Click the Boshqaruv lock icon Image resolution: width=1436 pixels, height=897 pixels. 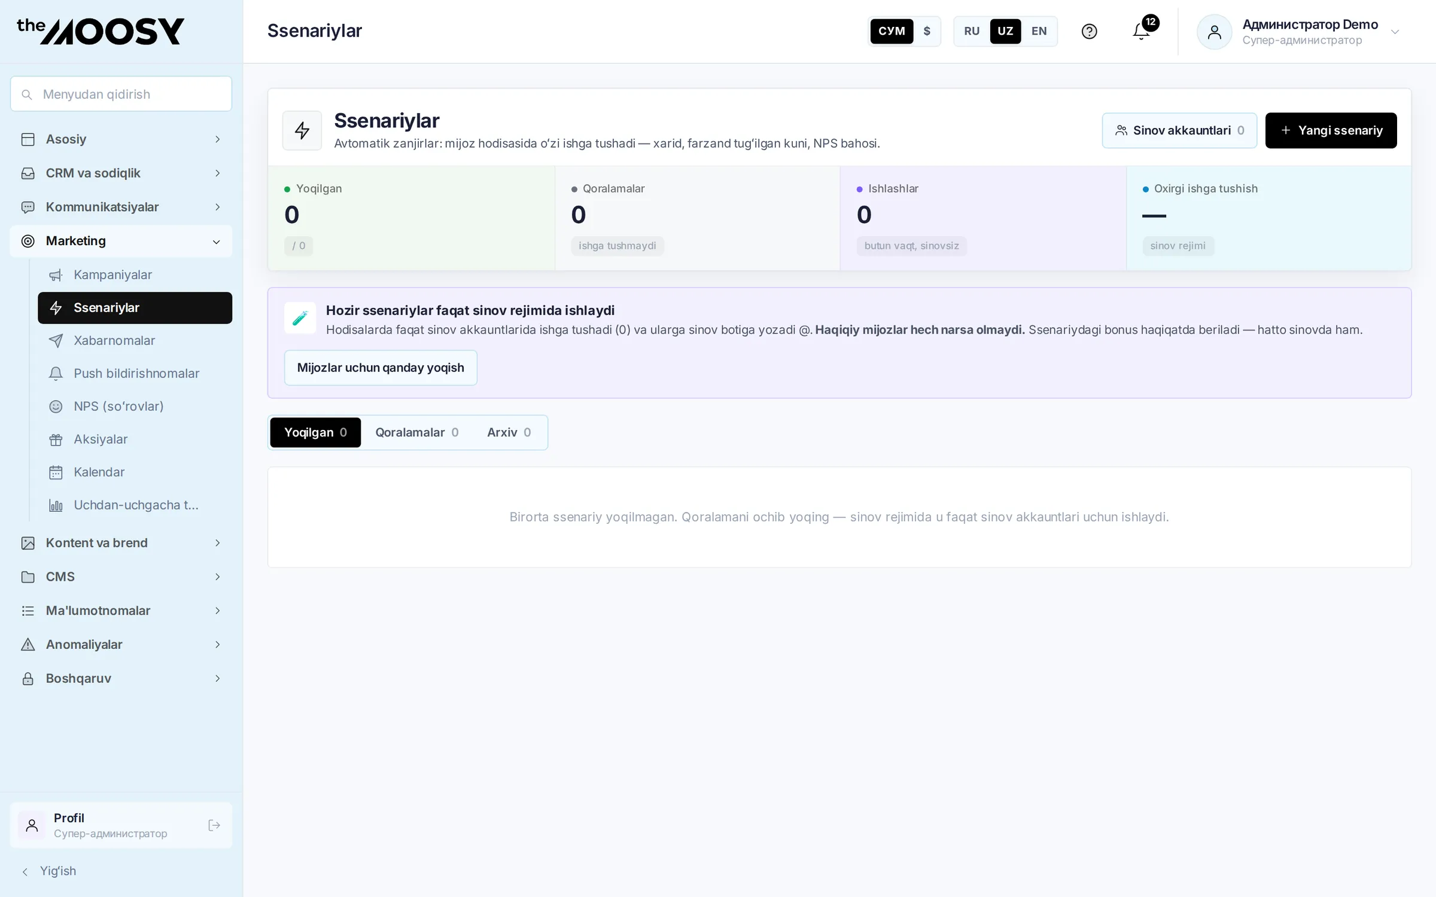28,679
